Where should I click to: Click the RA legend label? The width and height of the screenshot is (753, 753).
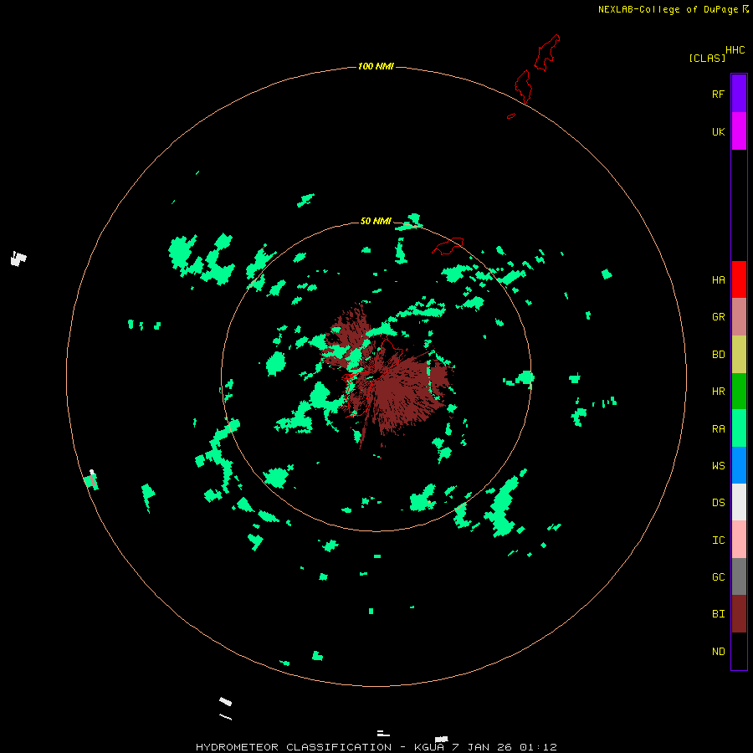[x=718, y=429]
